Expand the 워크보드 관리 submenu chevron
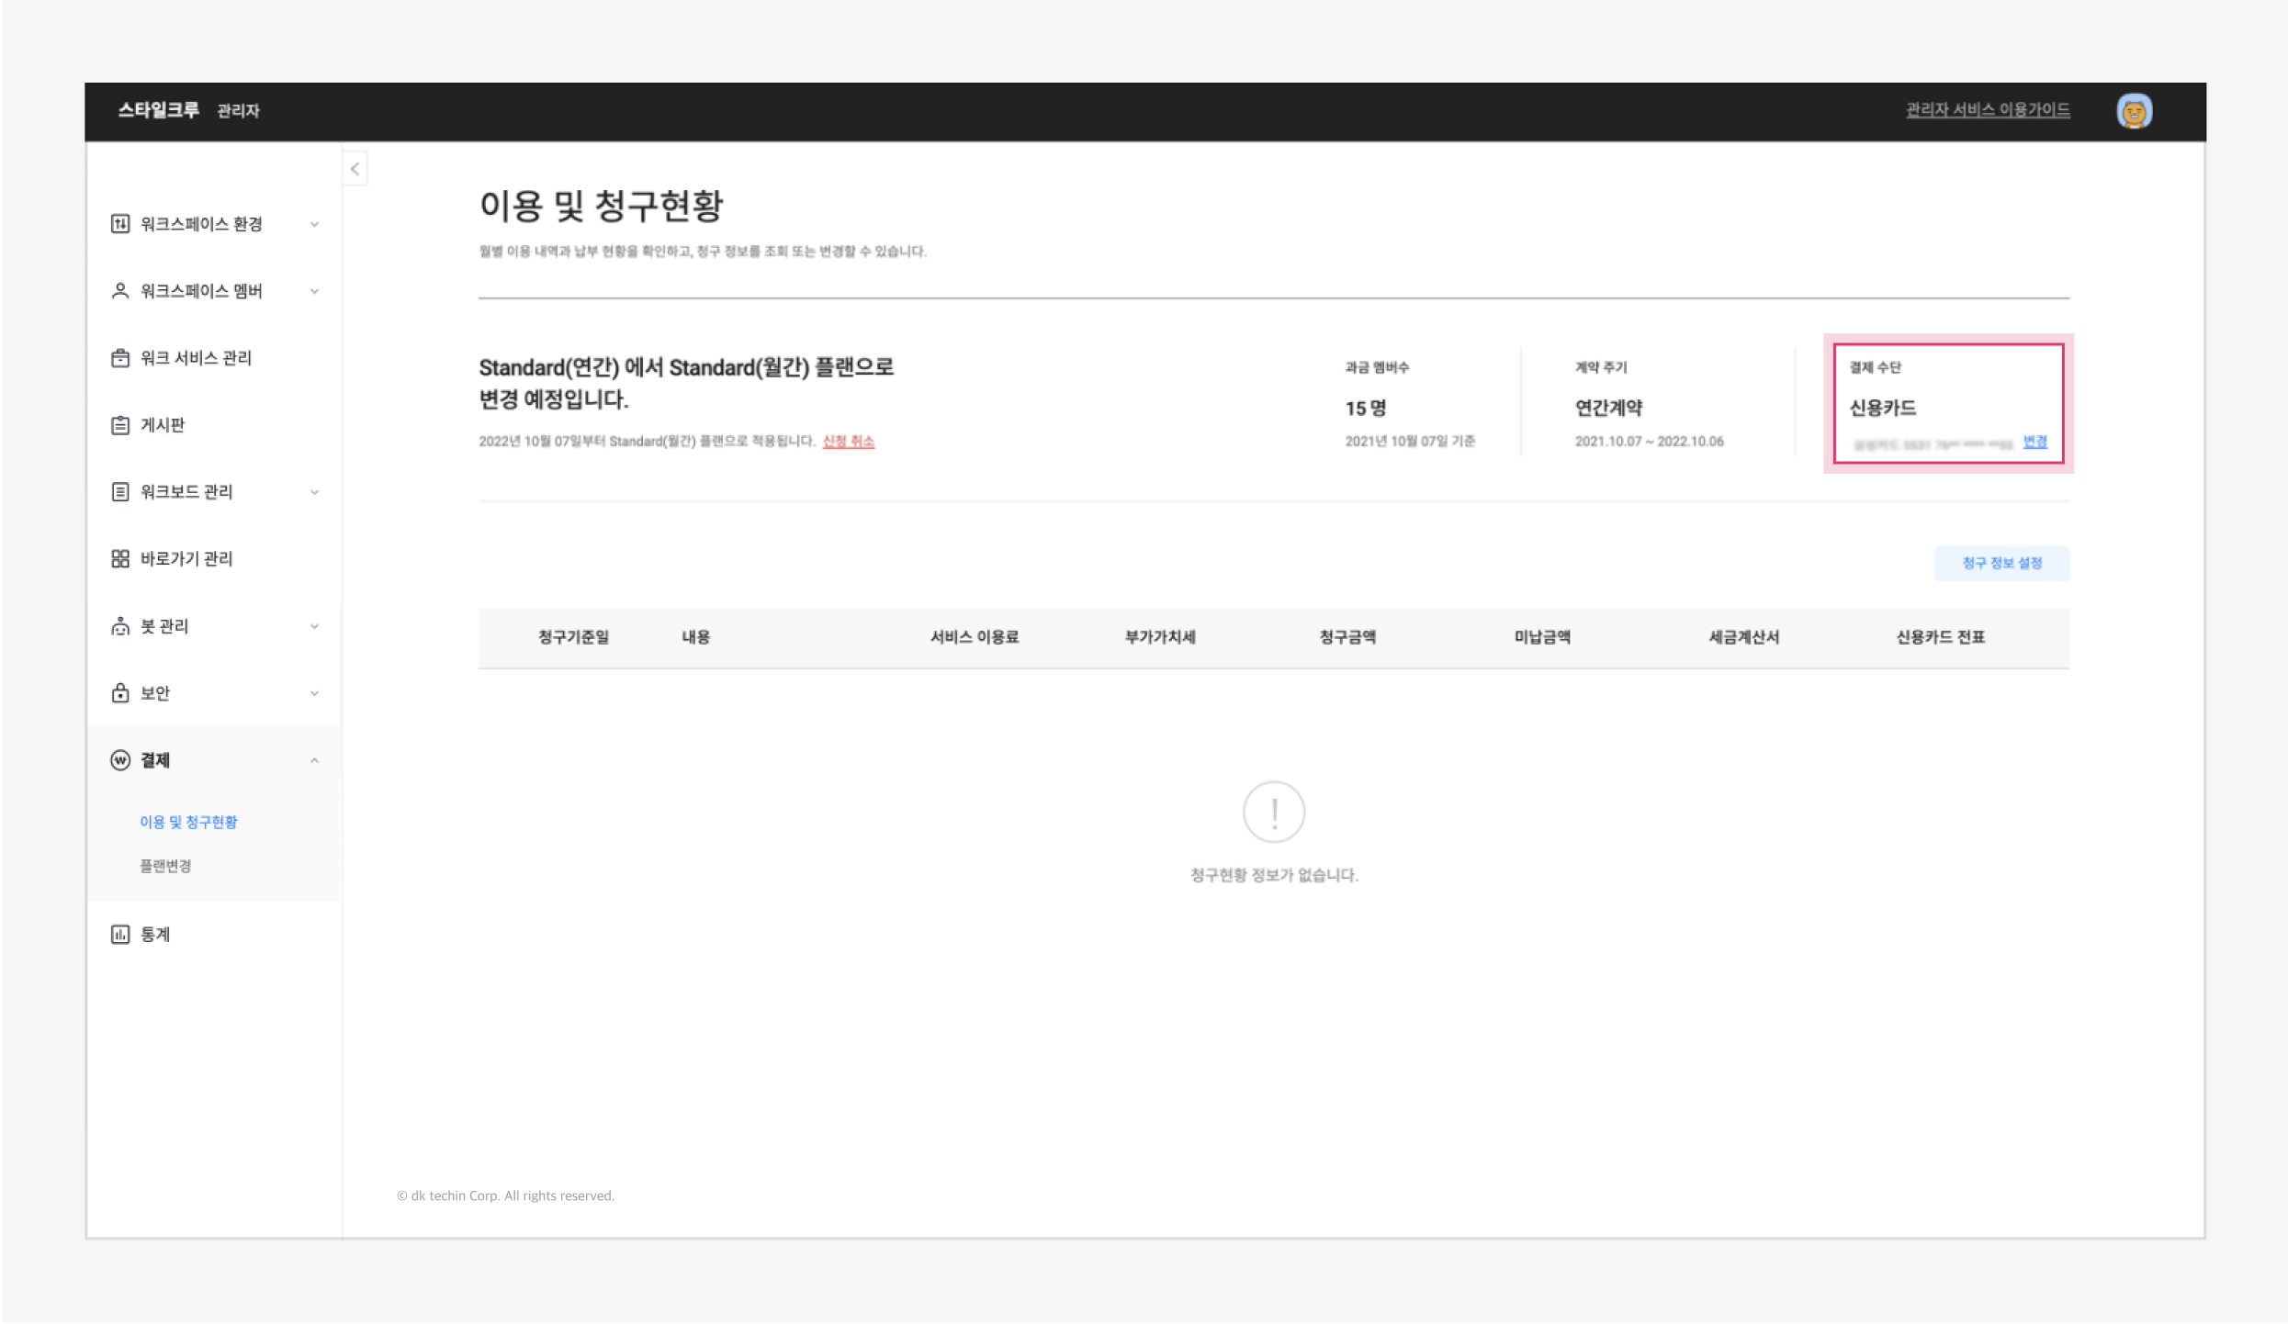 [314, 493]
